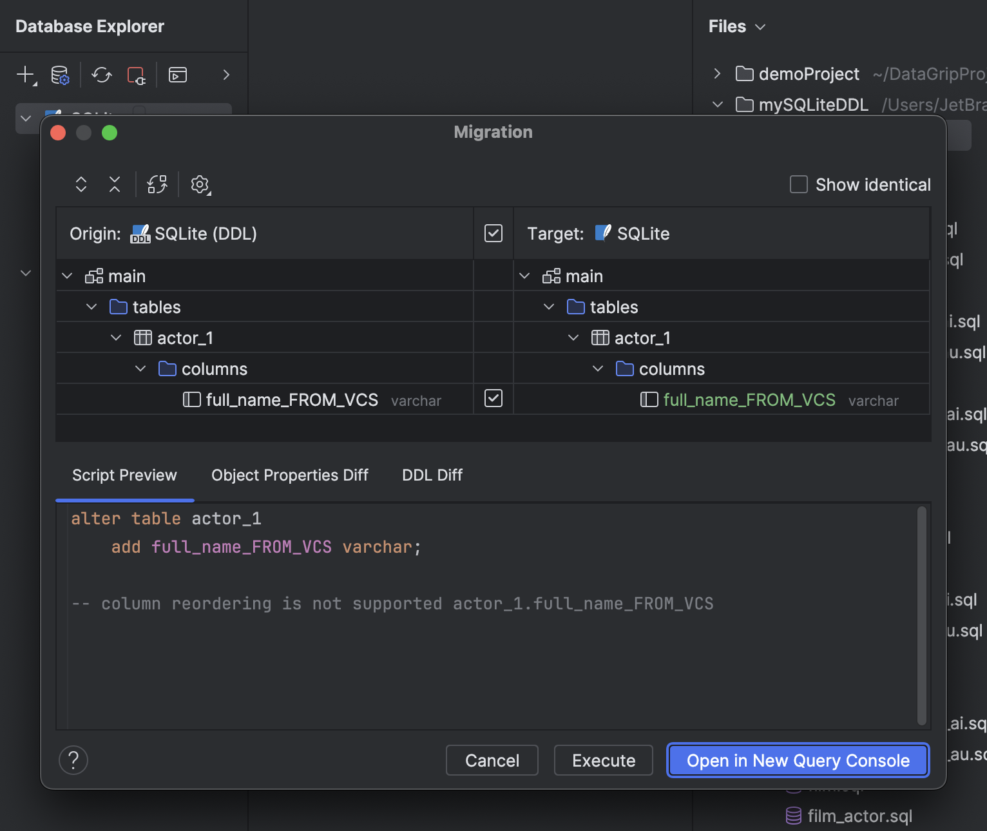Viewport: 987px width, 831px height.
Task: Collapse actor_1 in the Target tree
Action: pos(573,337)
